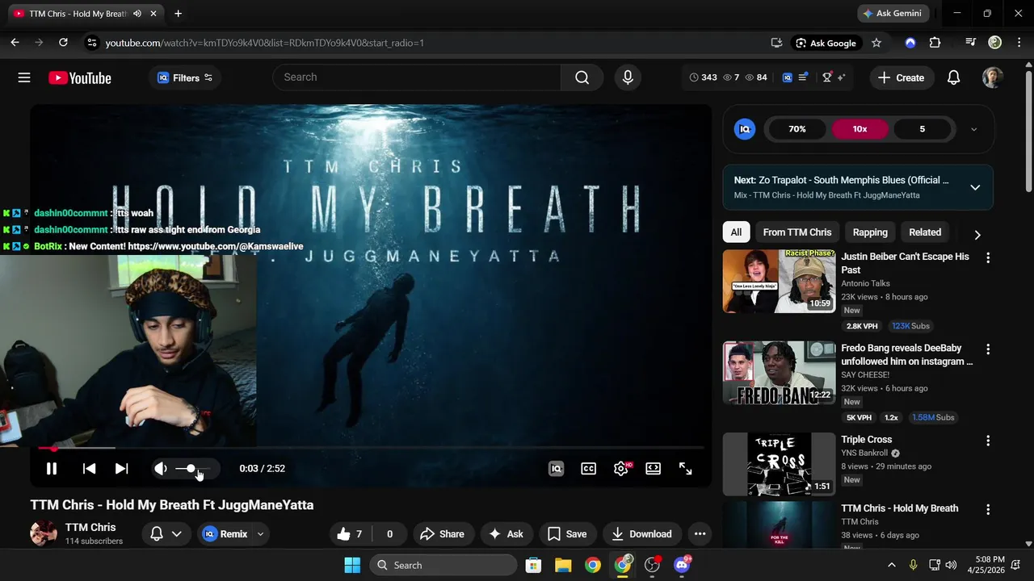
Task: Click the Create button
Action: (901, 77)
